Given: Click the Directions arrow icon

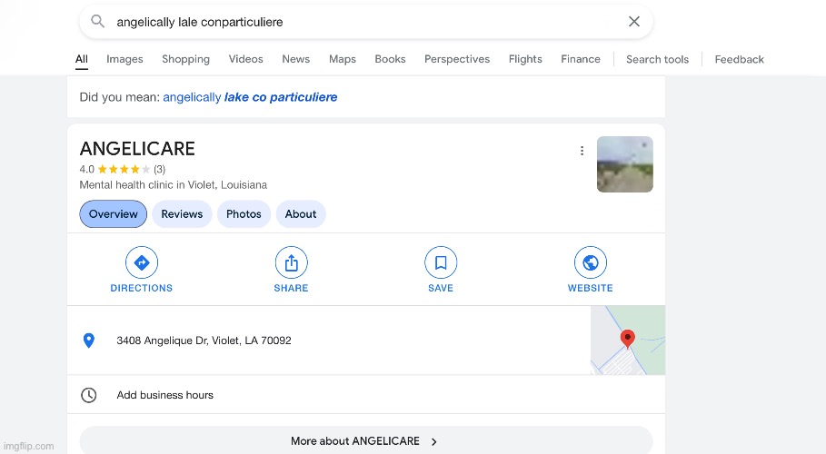Looking at the screenshot, I should tap(142, 263).
